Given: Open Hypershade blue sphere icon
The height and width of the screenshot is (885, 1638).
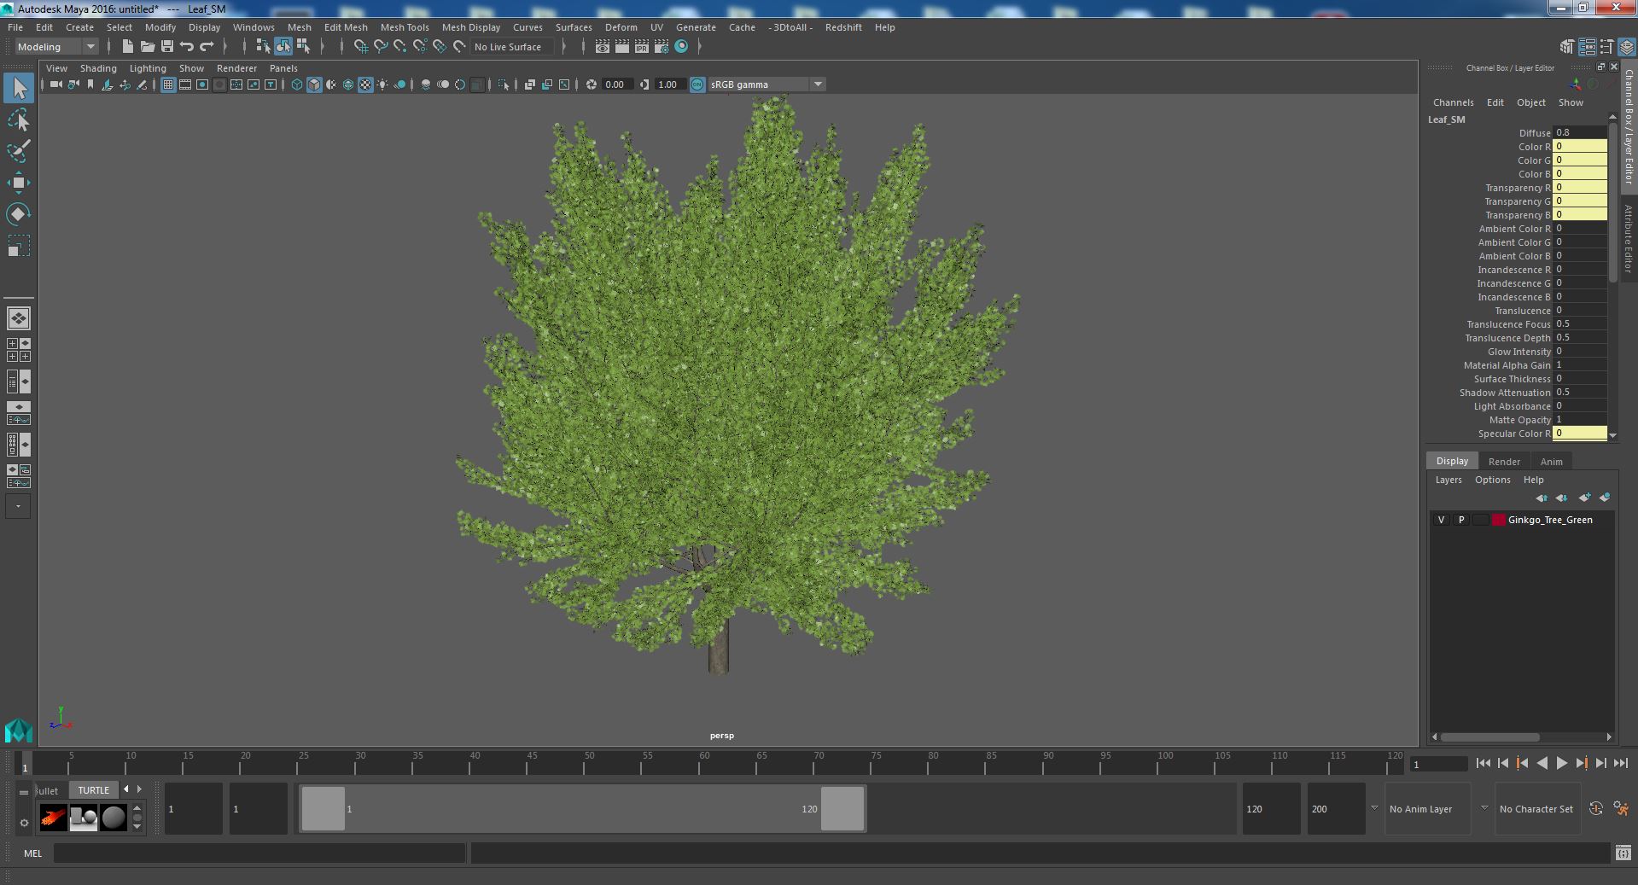Looking at the screenshot, I should [681, 47].
